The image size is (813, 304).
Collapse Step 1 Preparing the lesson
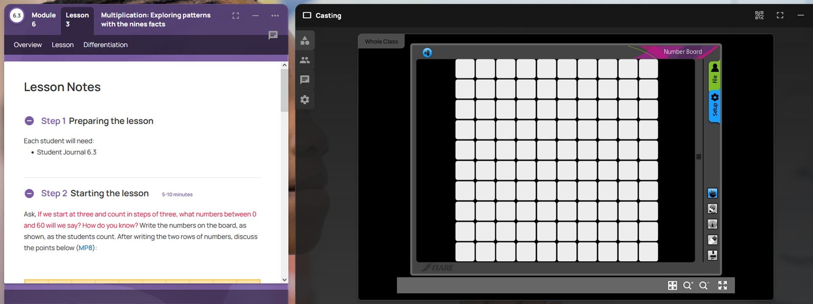[29, 121]
